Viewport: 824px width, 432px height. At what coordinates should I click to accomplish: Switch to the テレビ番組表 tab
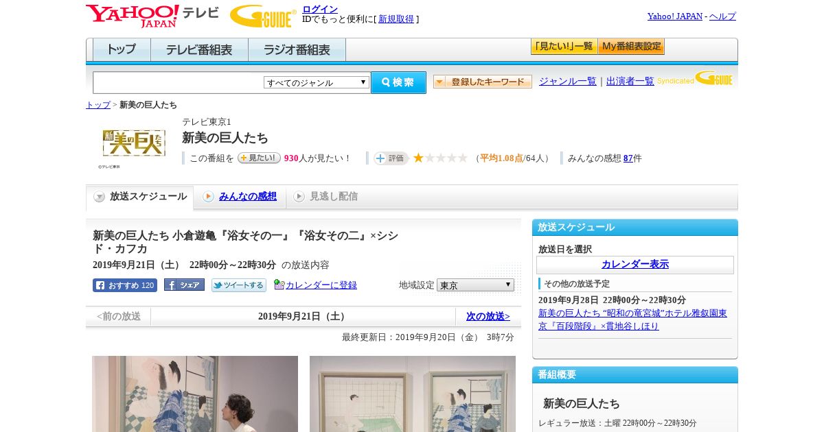[x=199, y=50]
